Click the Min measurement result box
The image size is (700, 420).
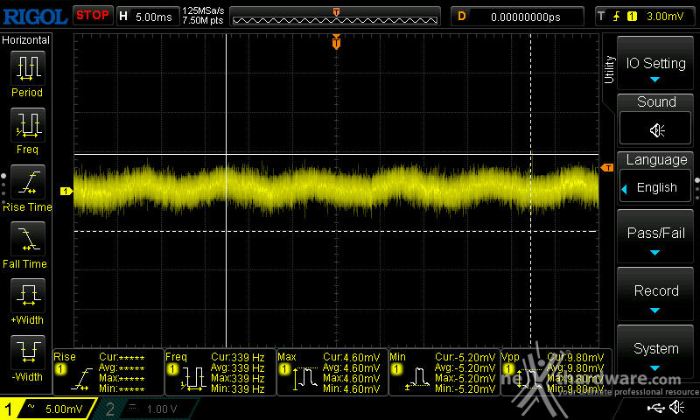pyautogui.click(x=444, y=372)
